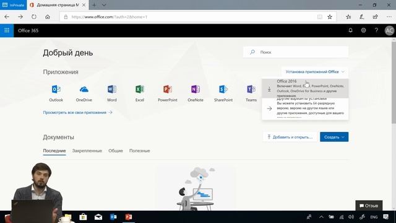Viewport: 396px width, 223px height.
Task: Go back in browser
Action: pos(7,17)
